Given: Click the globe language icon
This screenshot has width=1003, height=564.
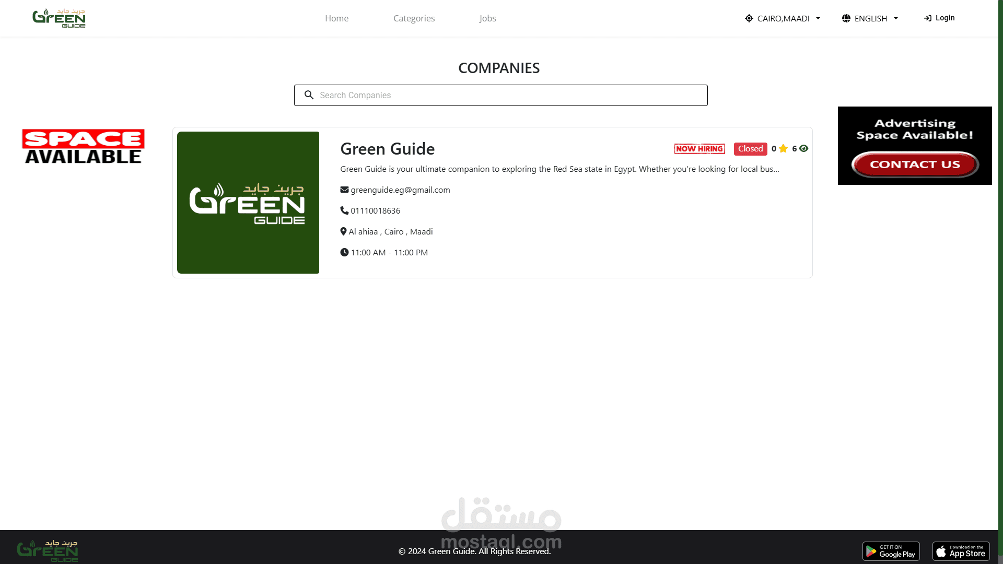Looking at the screenshot, I should click(846, 18).
